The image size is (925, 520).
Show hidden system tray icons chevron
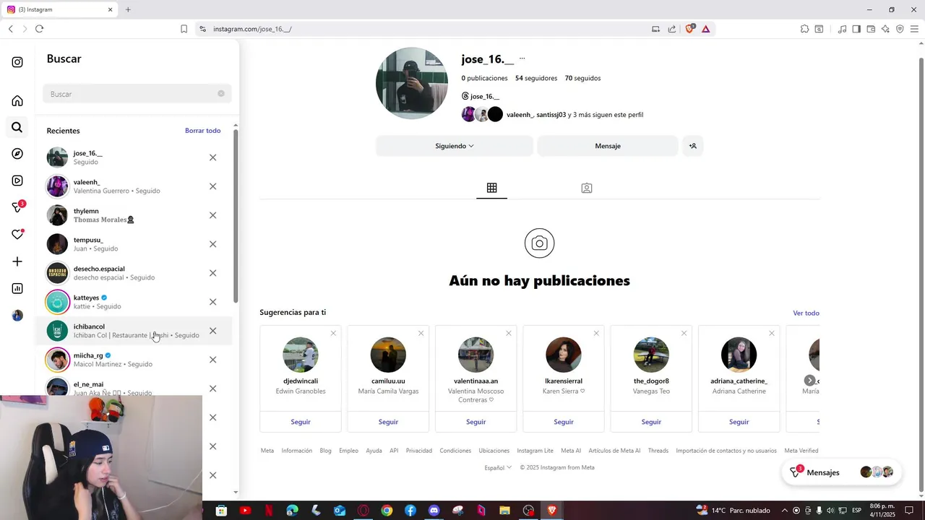point(784,511)
